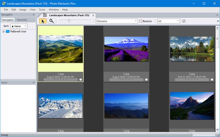Close the Navigator panel
The width and height of the screenshot is (220, 137).
click(x=34, y=14)
